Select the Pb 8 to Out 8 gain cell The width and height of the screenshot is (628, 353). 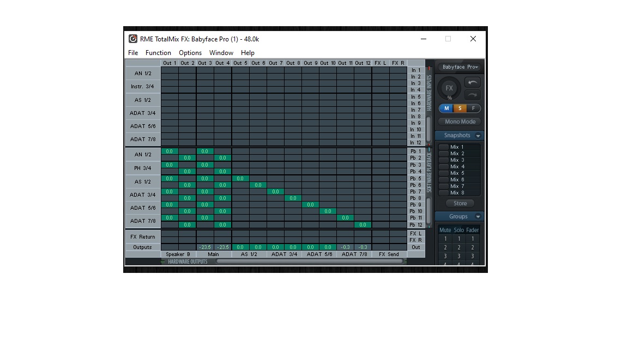click(293, 198)
